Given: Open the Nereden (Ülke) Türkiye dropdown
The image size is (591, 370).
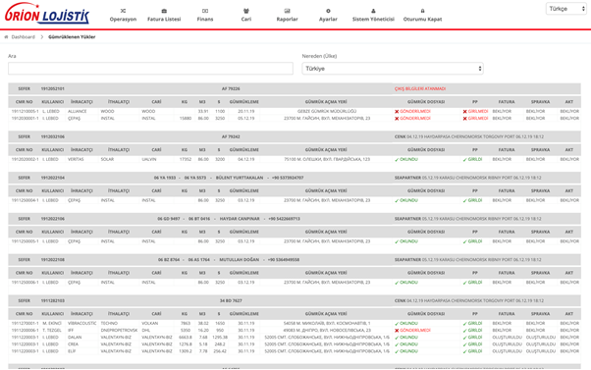Looking at the screenshot, I should click(x=393, y=69).
